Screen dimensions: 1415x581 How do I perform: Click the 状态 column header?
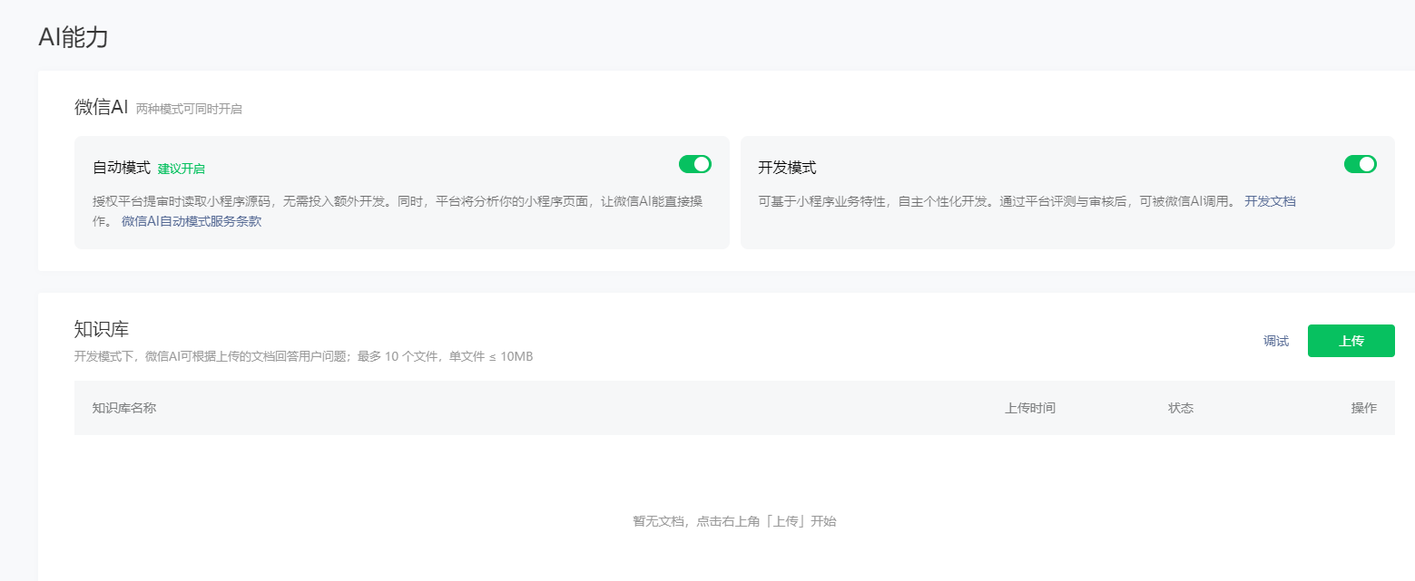click(1181, 408)
